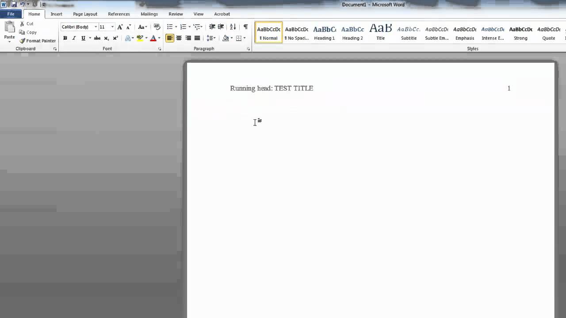
Task: Toggle italic formatting
Action: click(x=74, y=38)
